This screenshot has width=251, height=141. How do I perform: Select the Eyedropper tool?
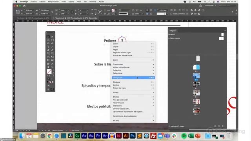[52, 63]
